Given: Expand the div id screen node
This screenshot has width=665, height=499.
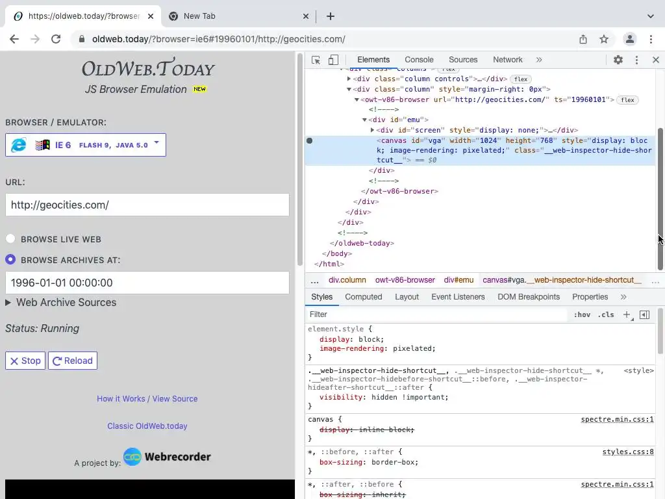Looking at the screenshot, I should pyautogui.click(x=372, y=130).
